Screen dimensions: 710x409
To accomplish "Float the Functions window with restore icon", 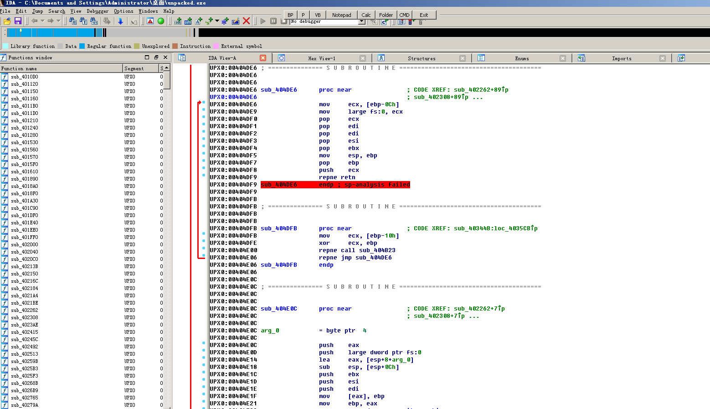I will click(156, 57).
